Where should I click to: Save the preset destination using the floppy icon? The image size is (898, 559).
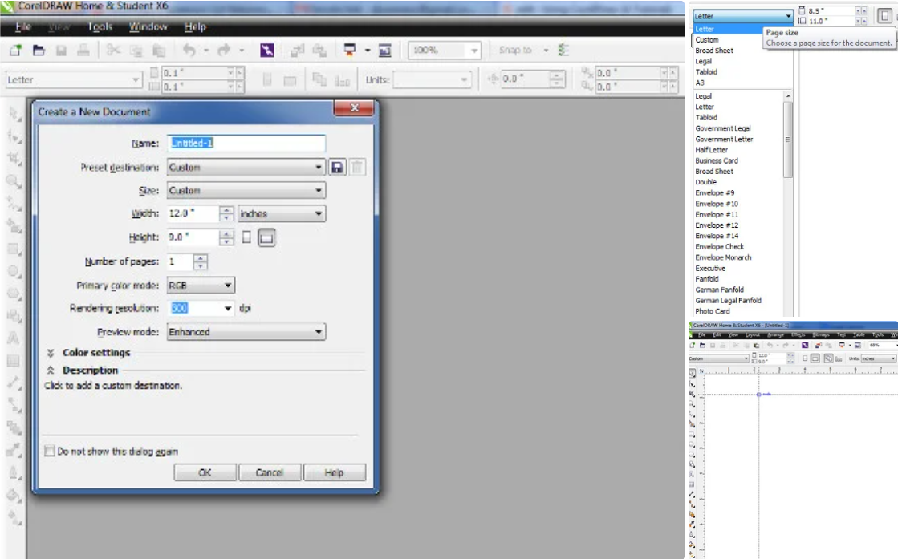338,168
